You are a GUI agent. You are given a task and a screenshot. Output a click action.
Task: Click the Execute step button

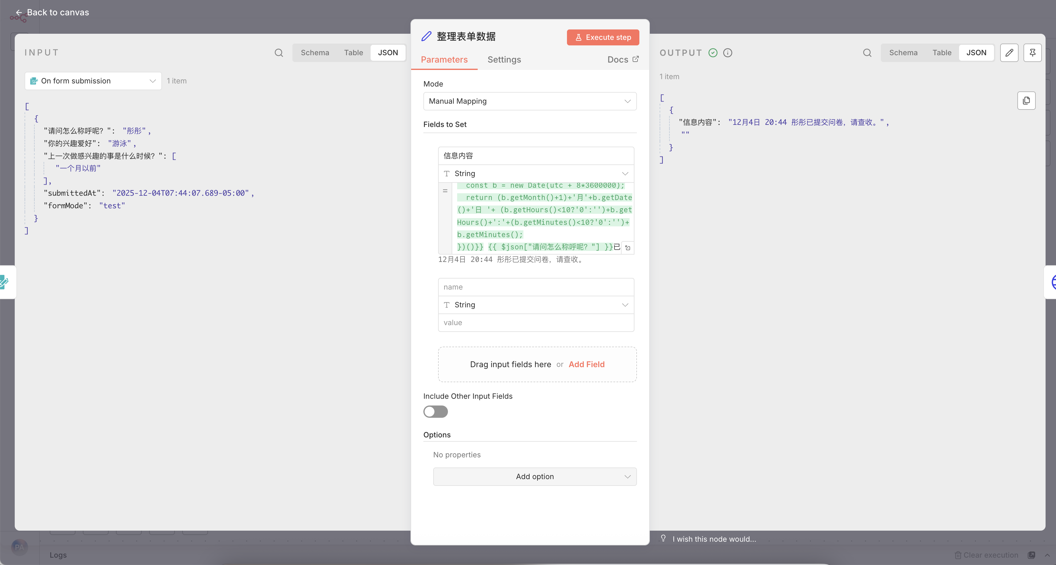click(x=603, y=37)
